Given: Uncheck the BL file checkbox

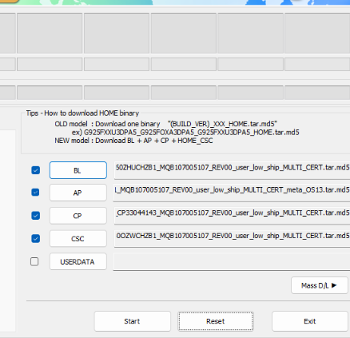Looking at the screenshot, I should (36, 170).
